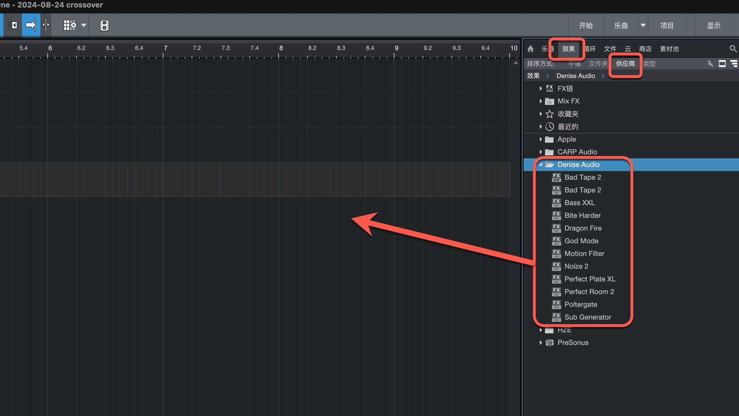Expand the Apple vendor folder
The height and width of the screenshot is (416, 739).
point(541,139)
